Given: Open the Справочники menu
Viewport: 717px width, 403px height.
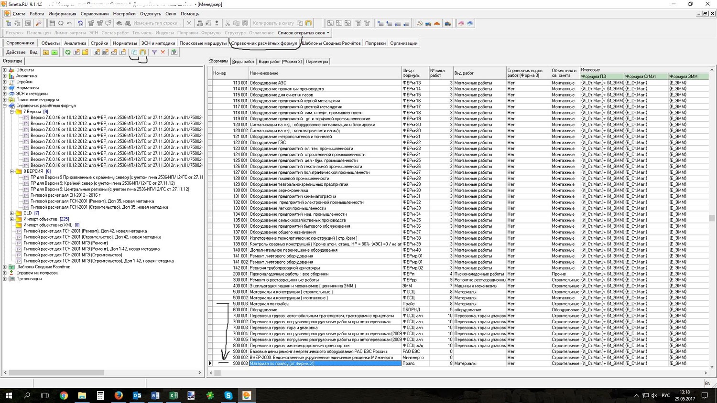Looking at the screenshot, I should [94, 14].
